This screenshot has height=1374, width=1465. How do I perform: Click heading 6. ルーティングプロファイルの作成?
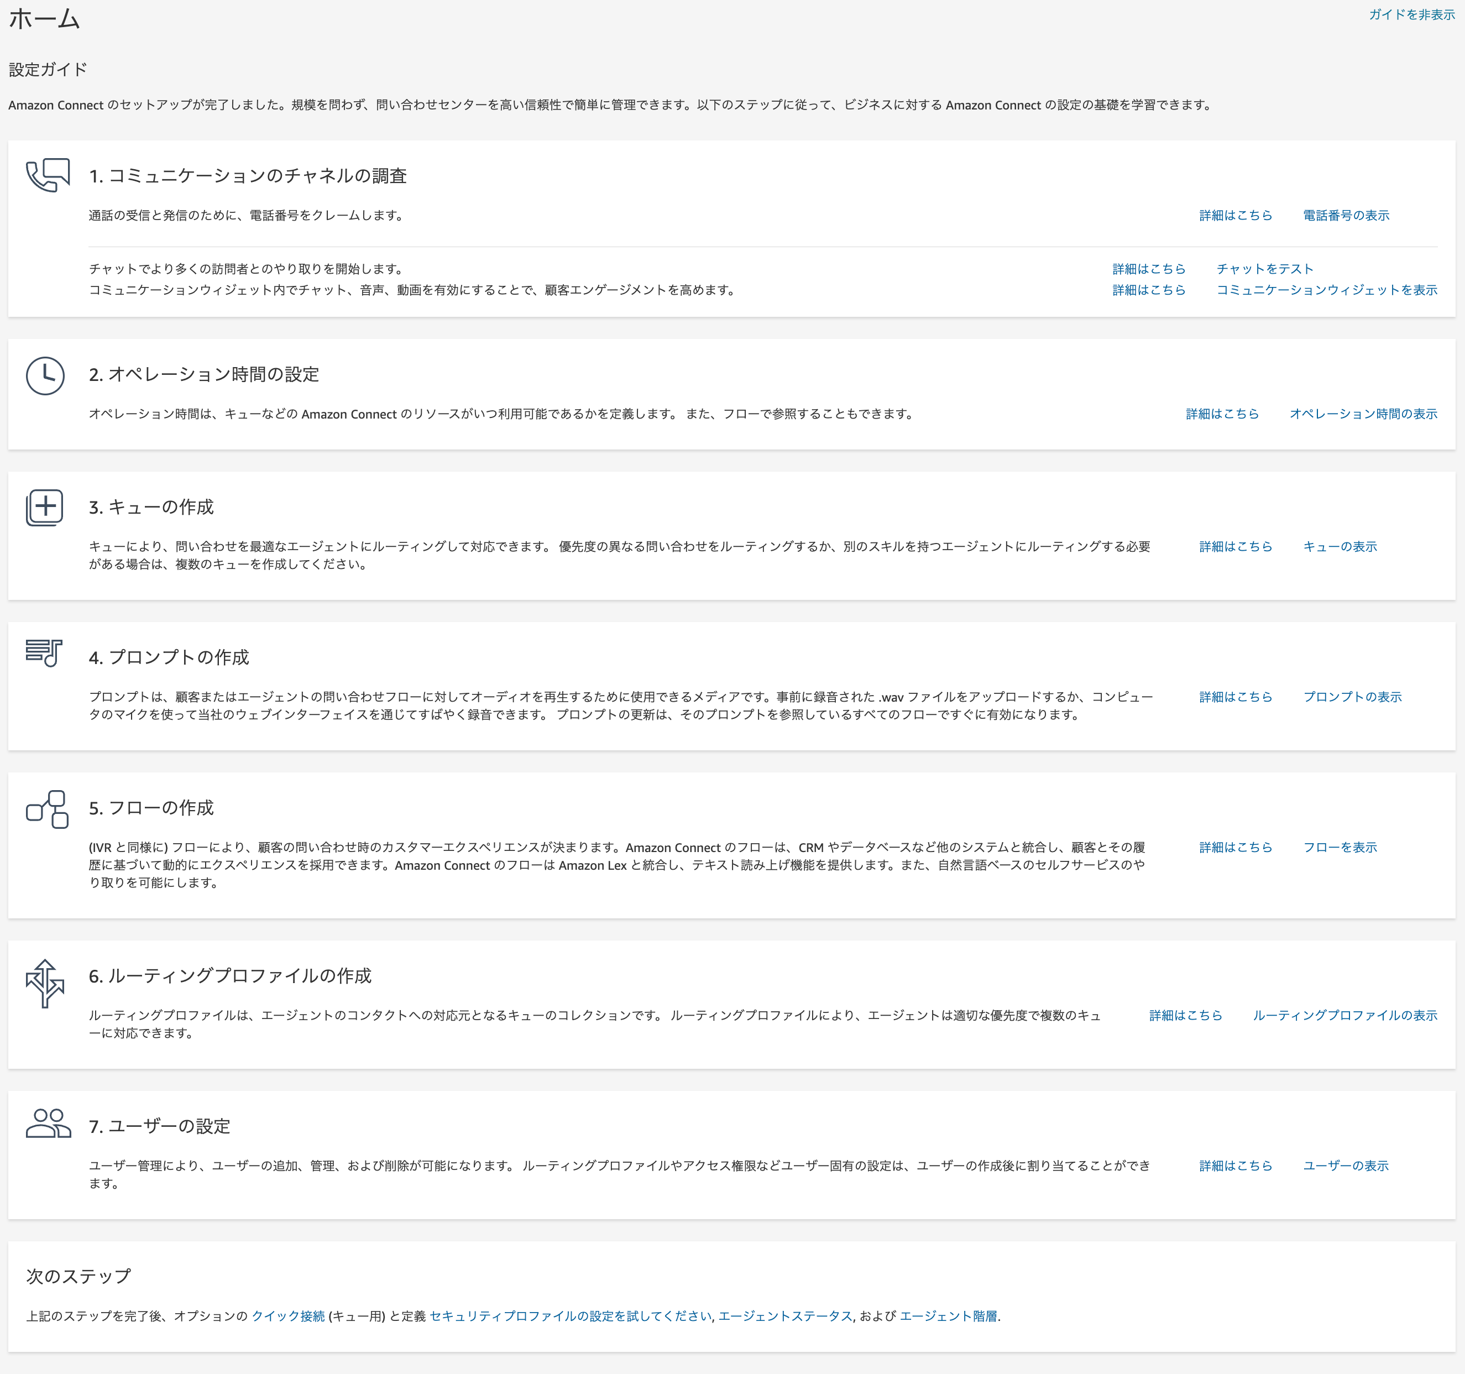tap(230, 976)
